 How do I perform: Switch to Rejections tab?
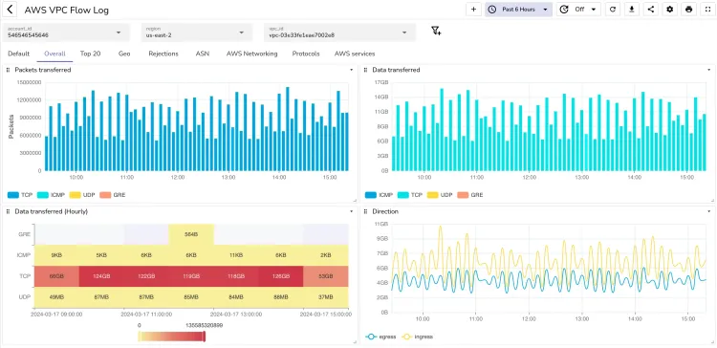coord(163,54)
